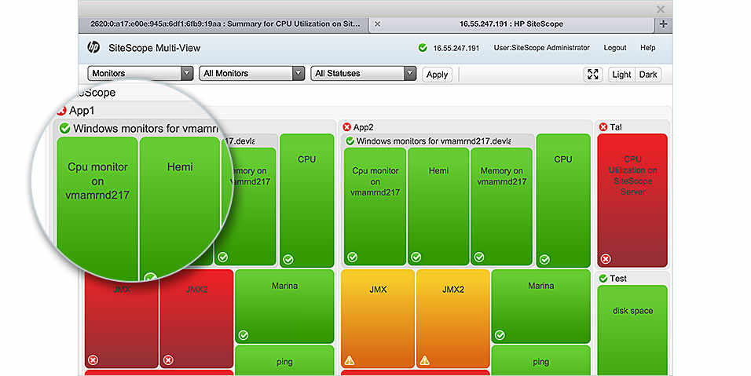The width and height of the screenshot is (751, 376).
Task: Select the App2 CPU tile
Action: (563, 200)
